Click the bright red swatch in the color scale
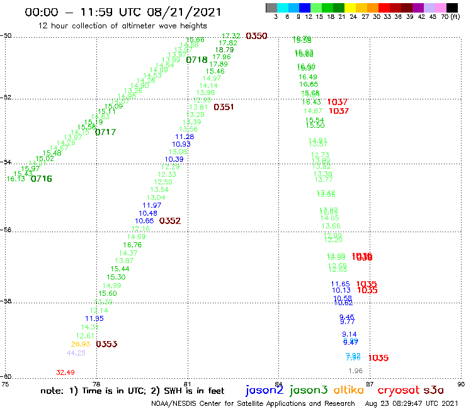Image resolution: width=466 pixels, height=409 pixels. pyautogui.click(x=384, y=8)
